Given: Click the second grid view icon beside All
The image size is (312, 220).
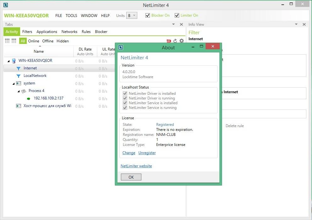Looking at the screenshot, I should pos(14,41).
